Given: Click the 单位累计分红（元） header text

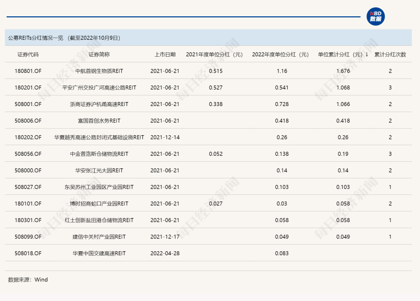Looking at the screenshot, I should tap(340, 55).
